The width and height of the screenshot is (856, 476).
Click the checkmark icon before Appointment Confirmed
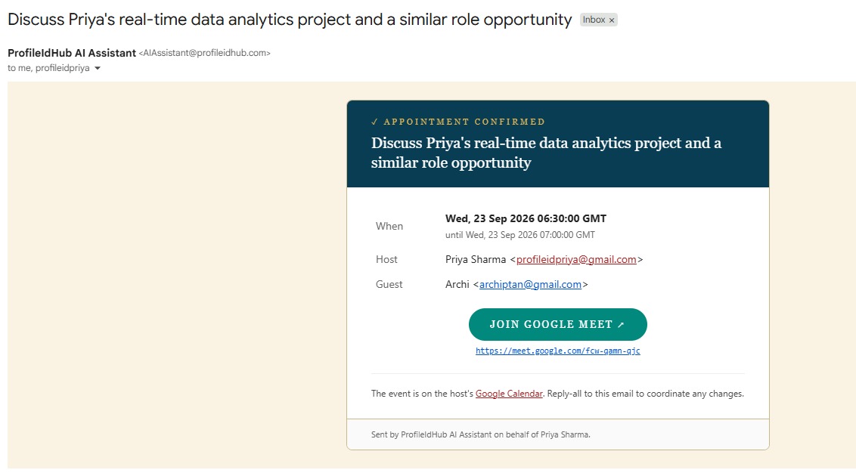tap(374, 122)
